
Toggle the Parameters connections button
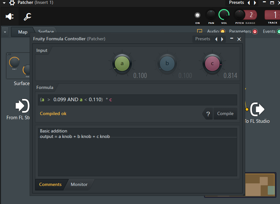255,32
